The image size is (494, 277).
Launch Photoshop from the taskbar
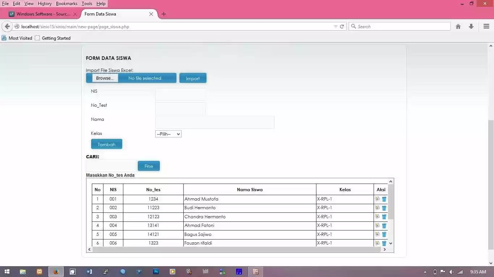coord(156,272)
